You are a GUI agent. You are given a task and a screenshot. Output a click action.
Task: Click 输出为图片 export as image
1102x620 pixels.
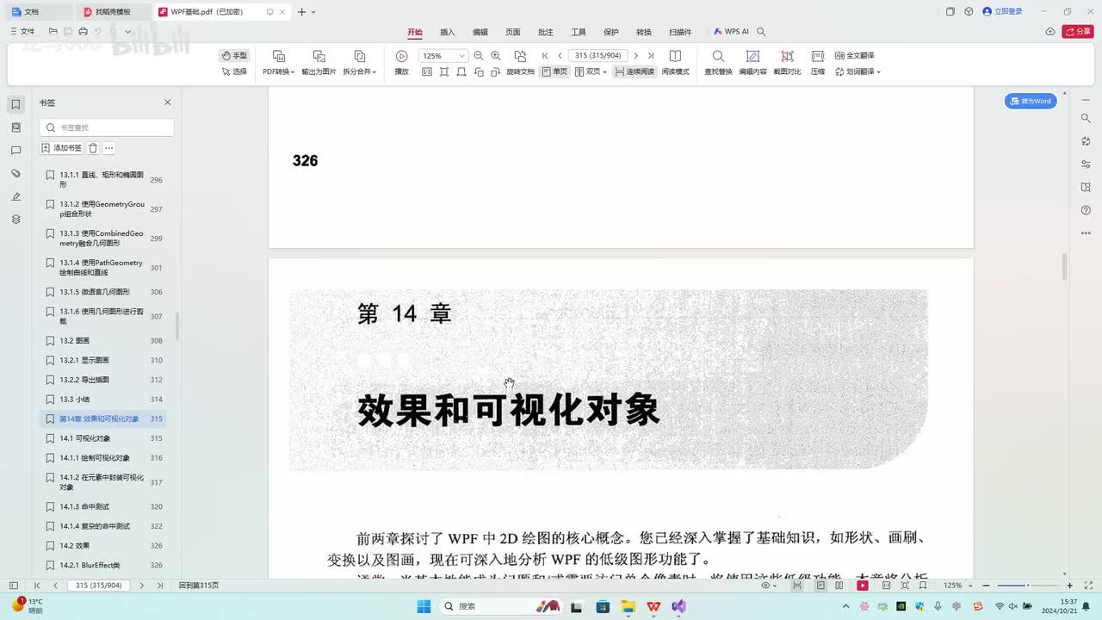click(x=319, y=64)
